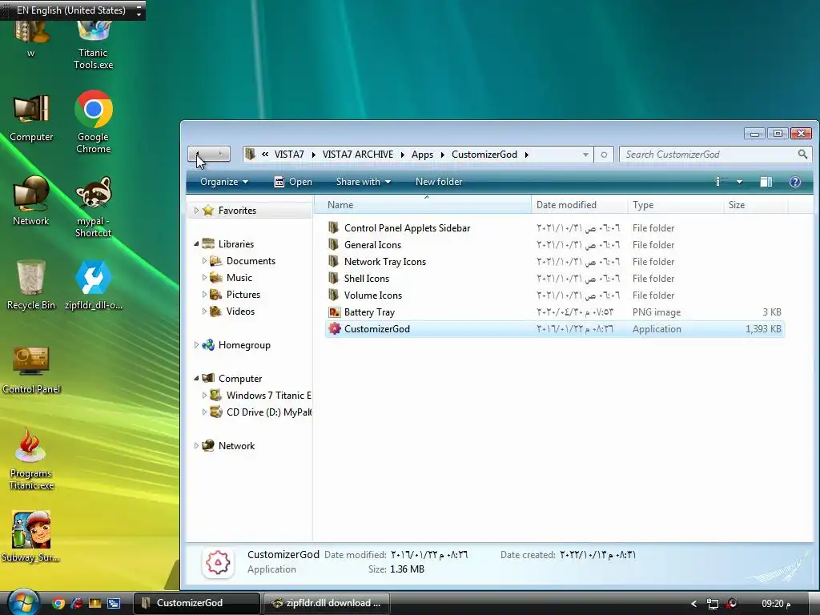Collapse the Computer tree node

196,378
